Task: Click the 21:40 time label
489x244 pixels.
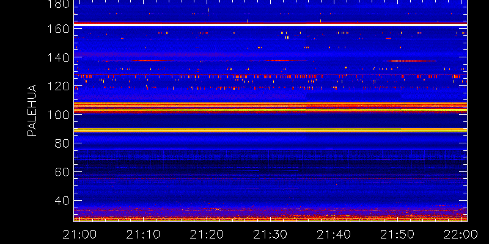Action: (x=333, y=234)
